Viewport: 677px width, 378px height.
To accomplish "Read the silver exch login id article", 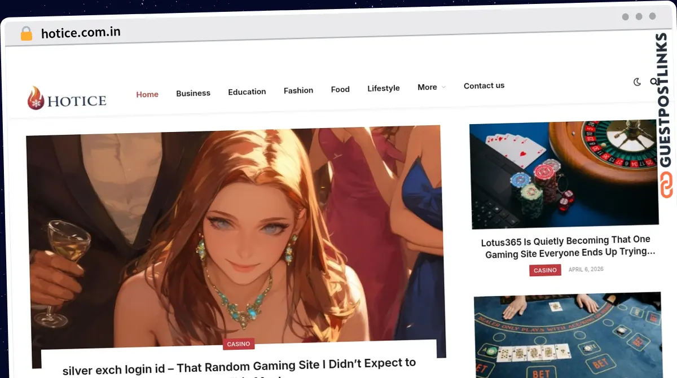I will (239, 368).
